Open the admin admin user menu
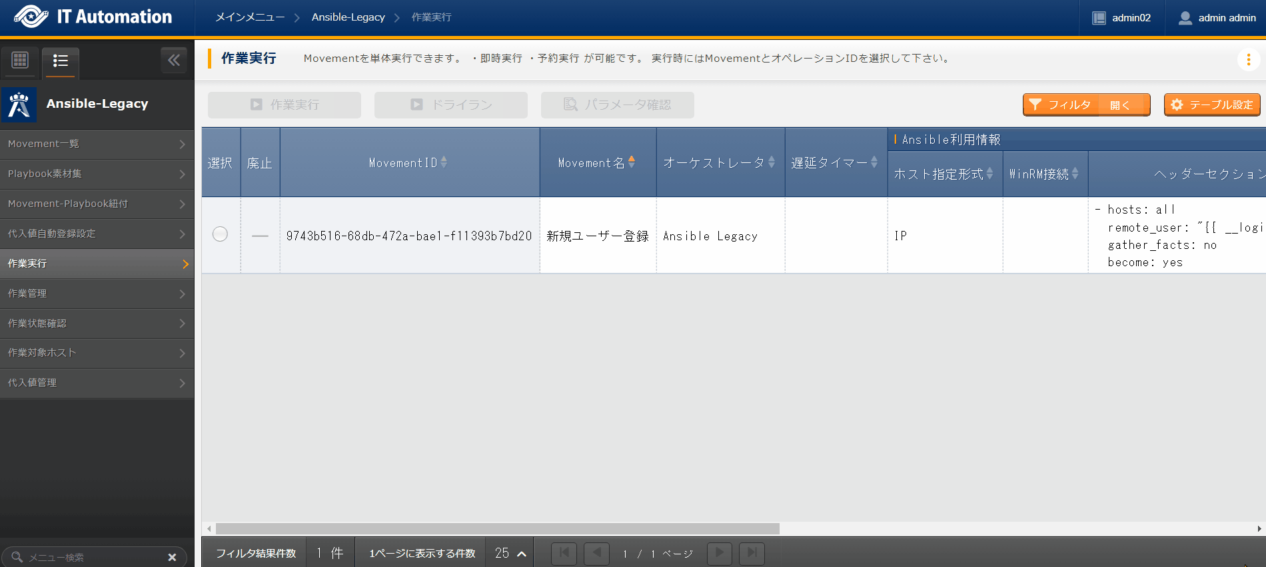Image resolution: width=1266 pixels, height=567 pixels. (1217, 18)
